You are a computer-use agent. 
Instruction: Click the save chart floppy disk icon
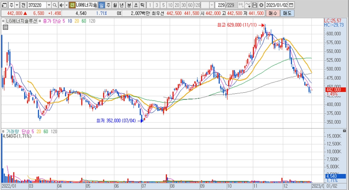(x=255, y=5)
